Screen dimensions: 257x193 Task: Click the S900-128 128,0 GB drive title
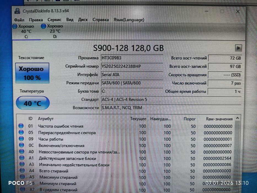128,48
